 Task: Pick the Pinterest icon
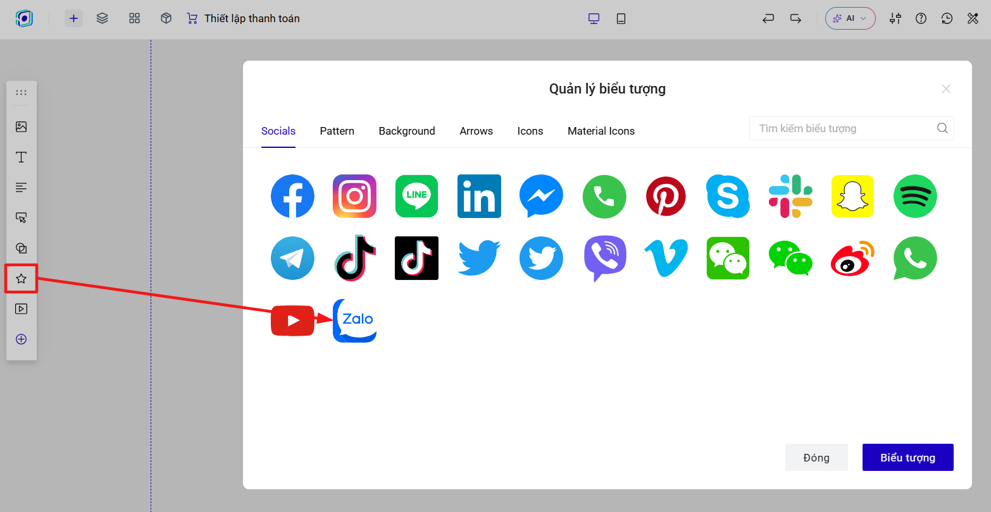point(666,196)
